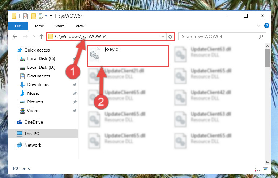Go up one folder level
The width and height of the screenshot is (278, 178).
[x=42, y=36]
